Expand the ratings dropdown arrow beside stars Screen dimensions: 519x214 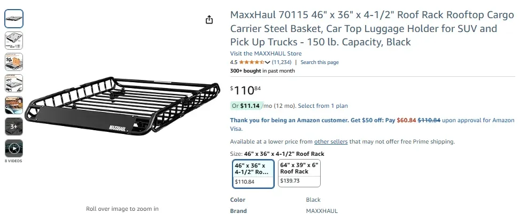(x=268, y=62)
